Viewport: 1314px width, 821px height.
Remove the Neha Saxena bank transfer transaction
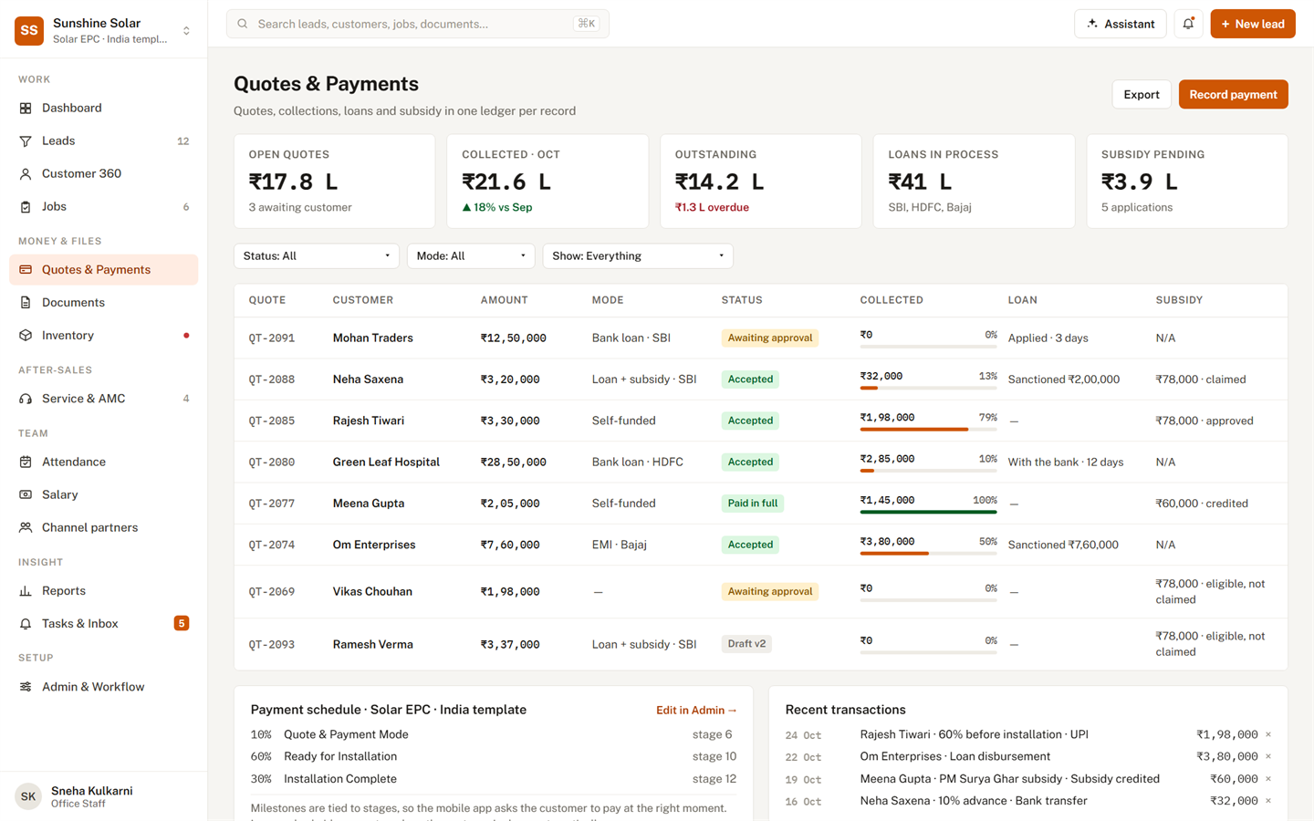1268,801
